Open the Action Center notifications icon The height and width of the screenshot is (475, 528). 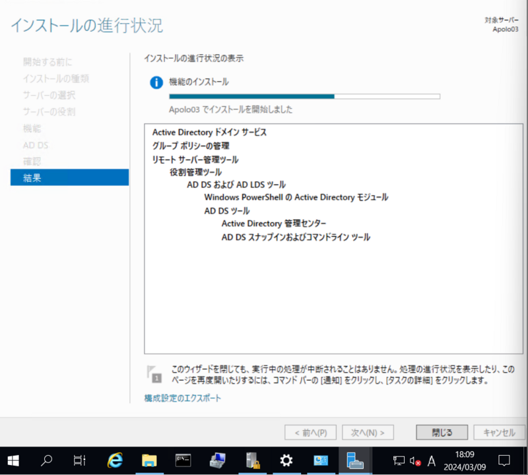pos(504,460)
